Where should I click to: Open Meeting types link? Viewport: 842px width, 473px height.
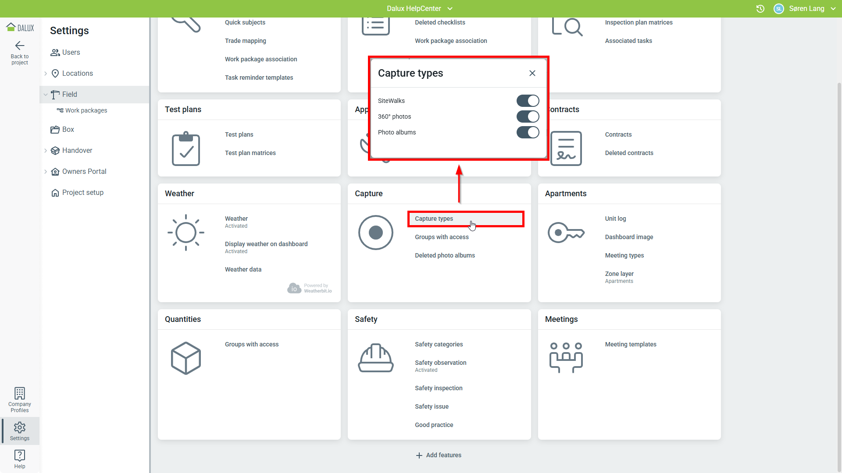tap(624, 255)
